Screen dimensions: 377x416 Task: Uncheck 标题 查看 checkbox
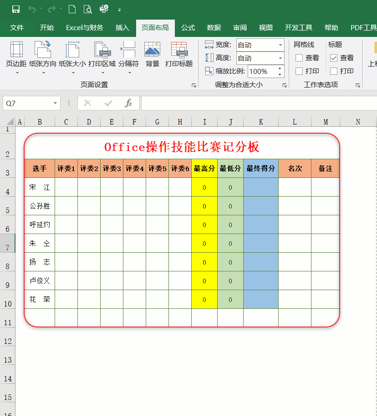(x=334, y=58)
